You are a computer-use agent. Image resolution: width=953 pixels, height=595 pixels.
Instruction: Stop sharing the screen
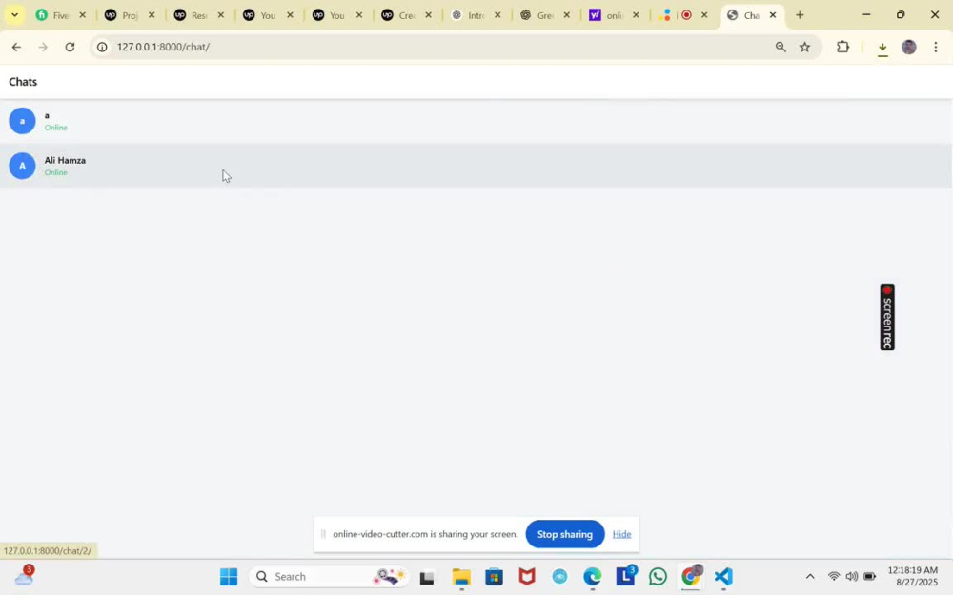(x=564, y=534)
